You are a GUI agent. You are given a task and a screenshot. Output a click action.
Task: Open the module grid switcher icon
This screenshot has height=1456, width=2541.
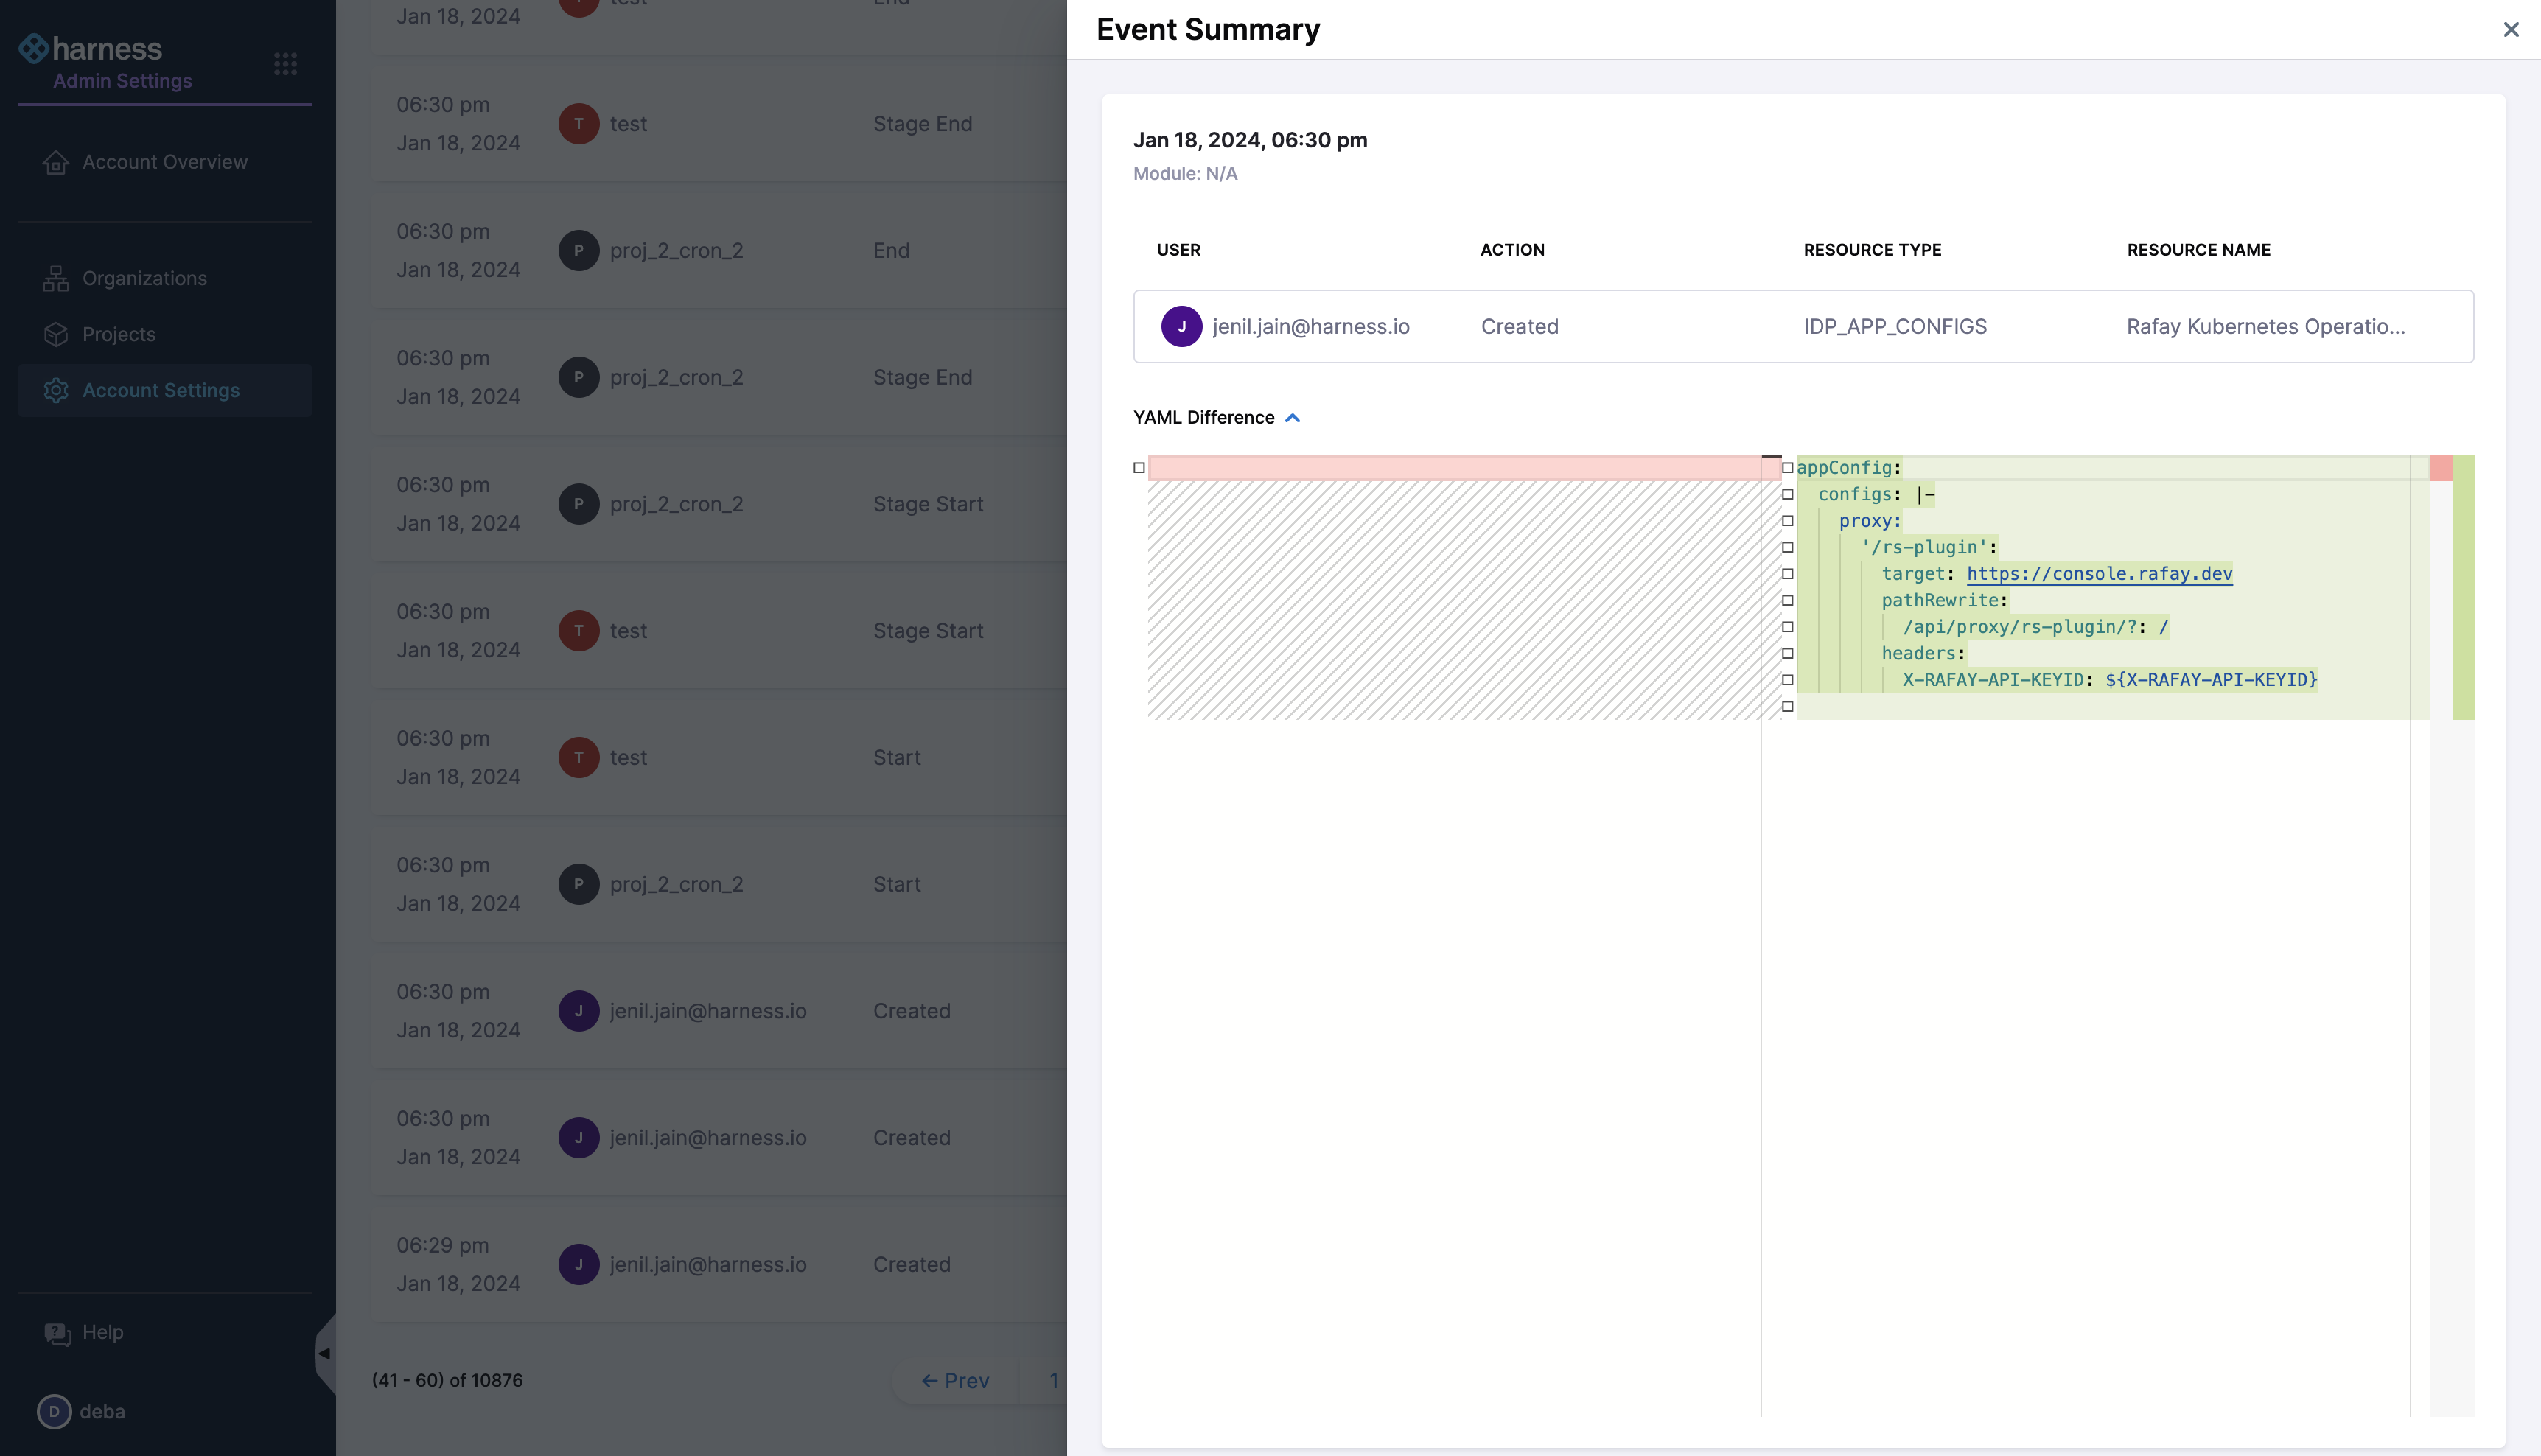pos(285,64)
